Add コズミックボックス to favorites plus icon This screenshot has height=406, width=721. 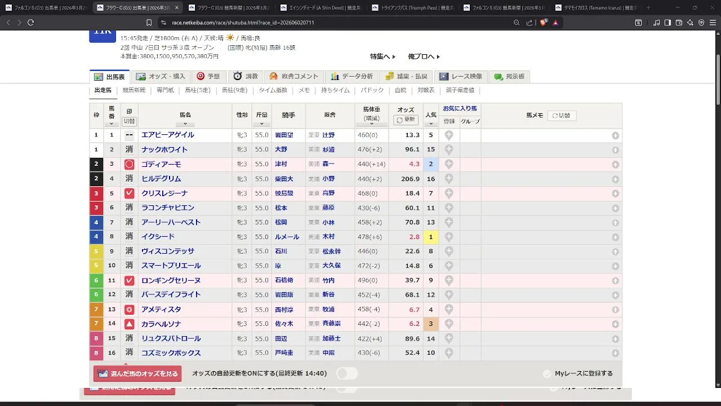pos(449,353)
